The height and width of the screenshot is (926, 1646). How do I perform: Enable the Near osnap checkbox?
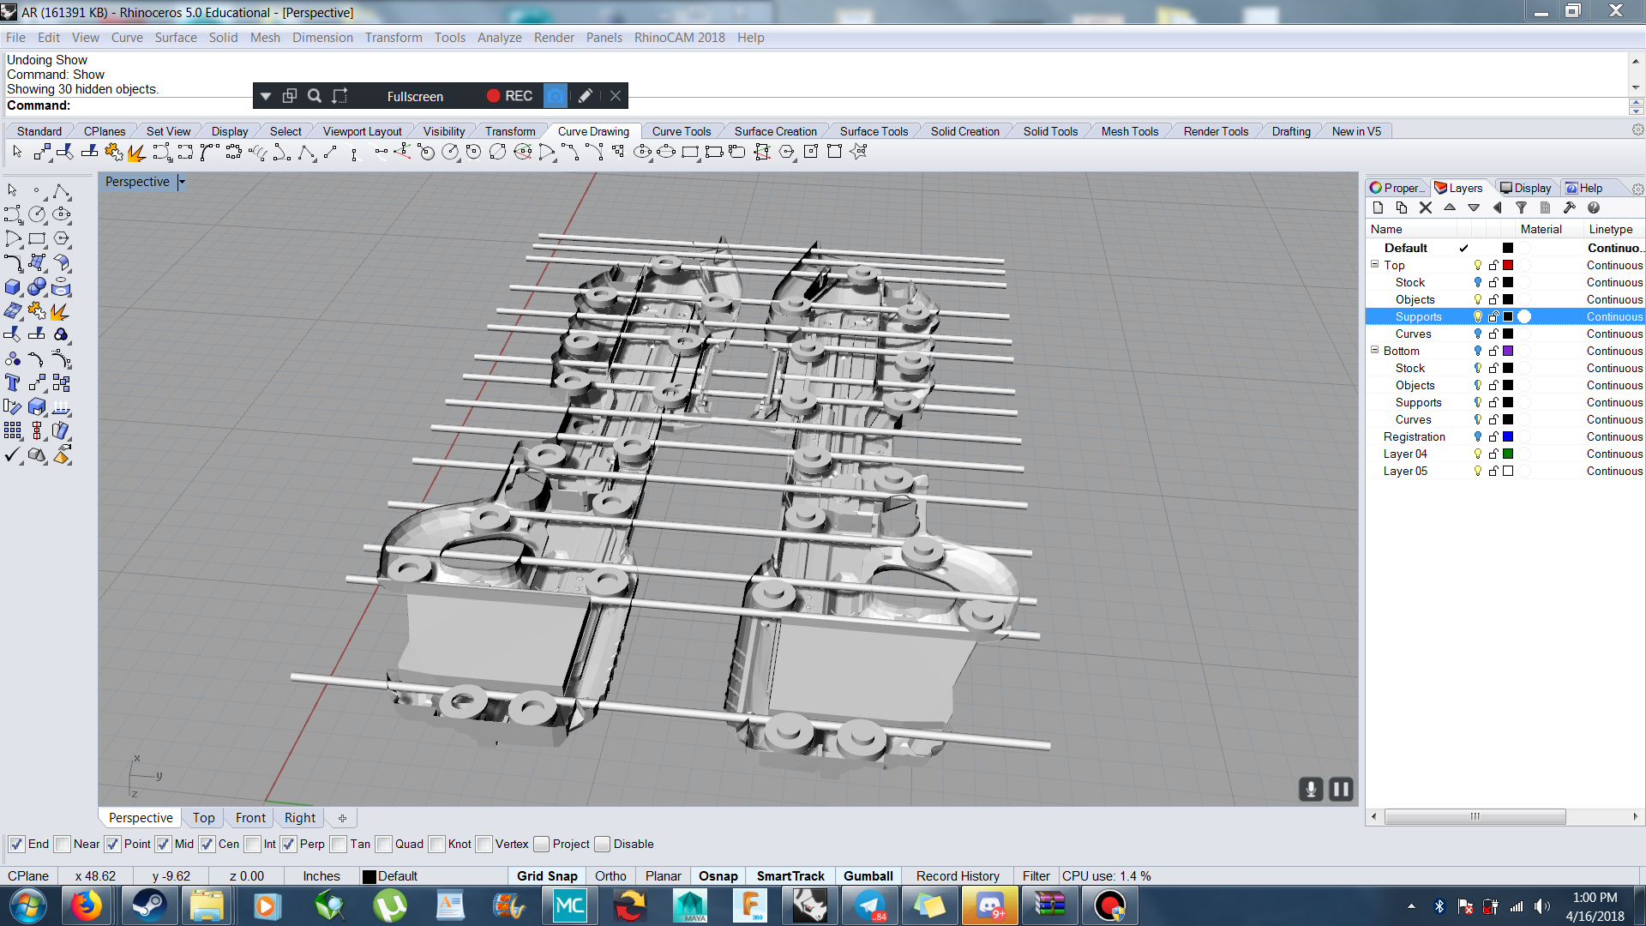(x=62, y=845)
